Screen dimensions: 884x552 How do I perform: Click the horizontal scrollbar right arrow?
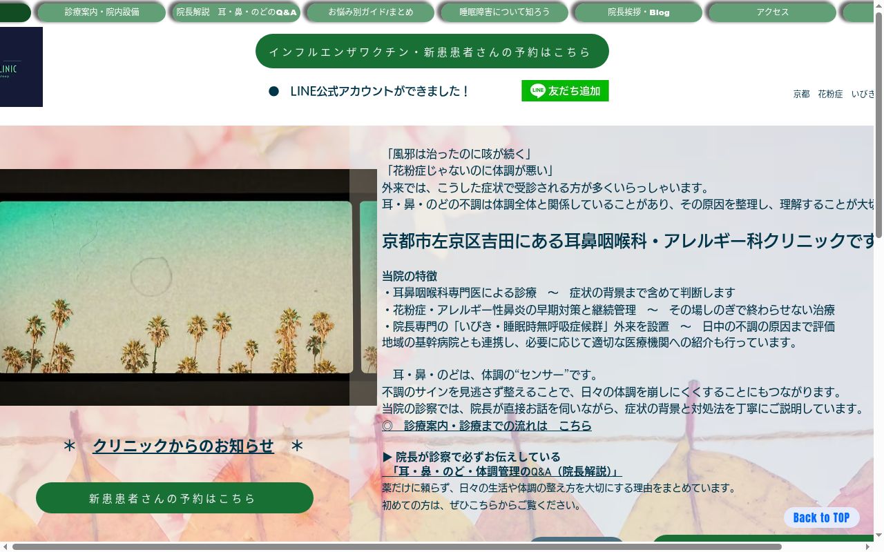[868, 547]
